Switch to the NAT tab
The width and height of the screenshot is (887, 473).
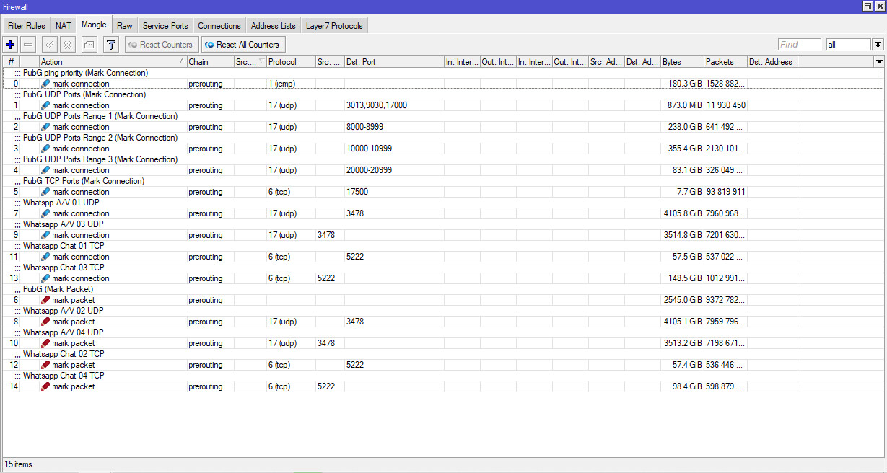coord(64,26)
